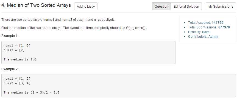Click the text The median is 2.0
Image resolution: width=237 pixels, height=99 pixels.
pyautogui.click(x=20, y=59)
